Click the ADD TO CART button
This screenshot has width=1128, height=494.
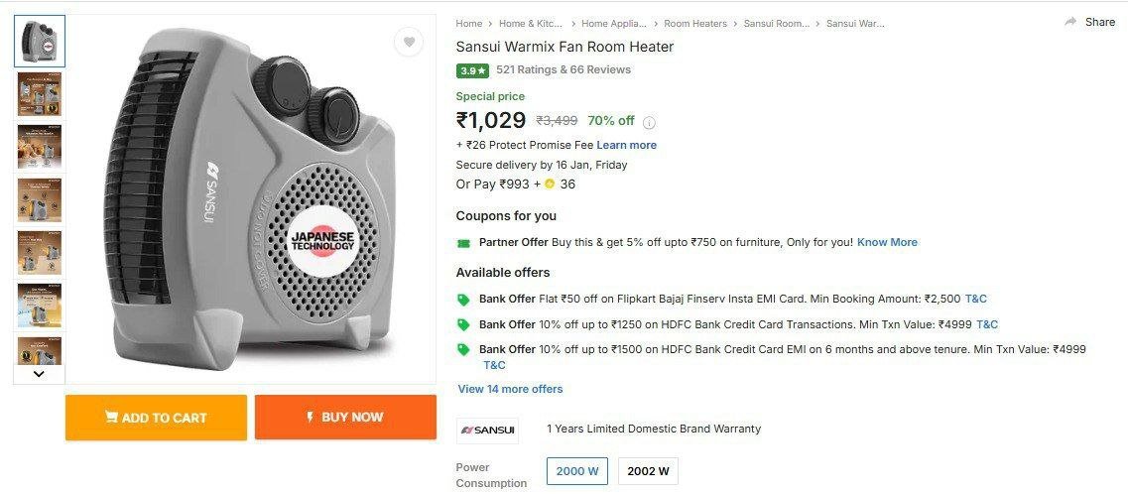point(156,418)
